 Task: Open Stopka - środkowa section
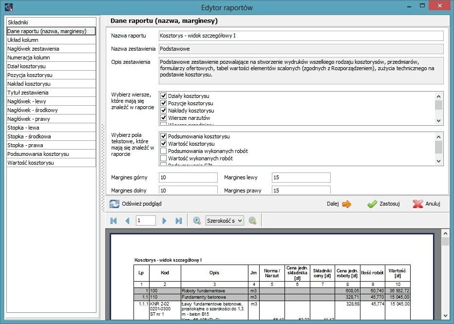(51, 136)
